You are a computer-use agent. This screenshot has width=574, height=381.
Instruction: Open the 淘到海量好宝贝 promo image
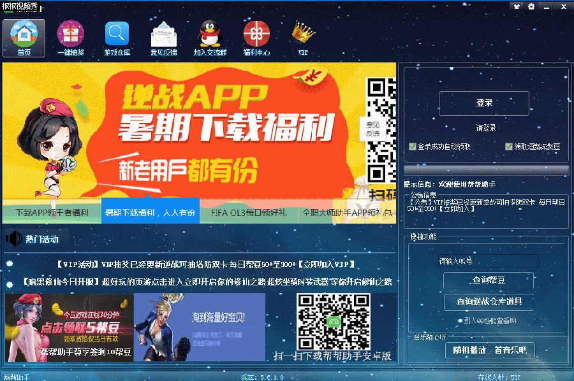pos(200,327)
